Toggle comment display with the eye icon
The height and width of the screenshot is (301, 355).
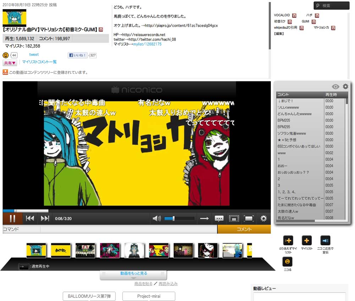335,86
